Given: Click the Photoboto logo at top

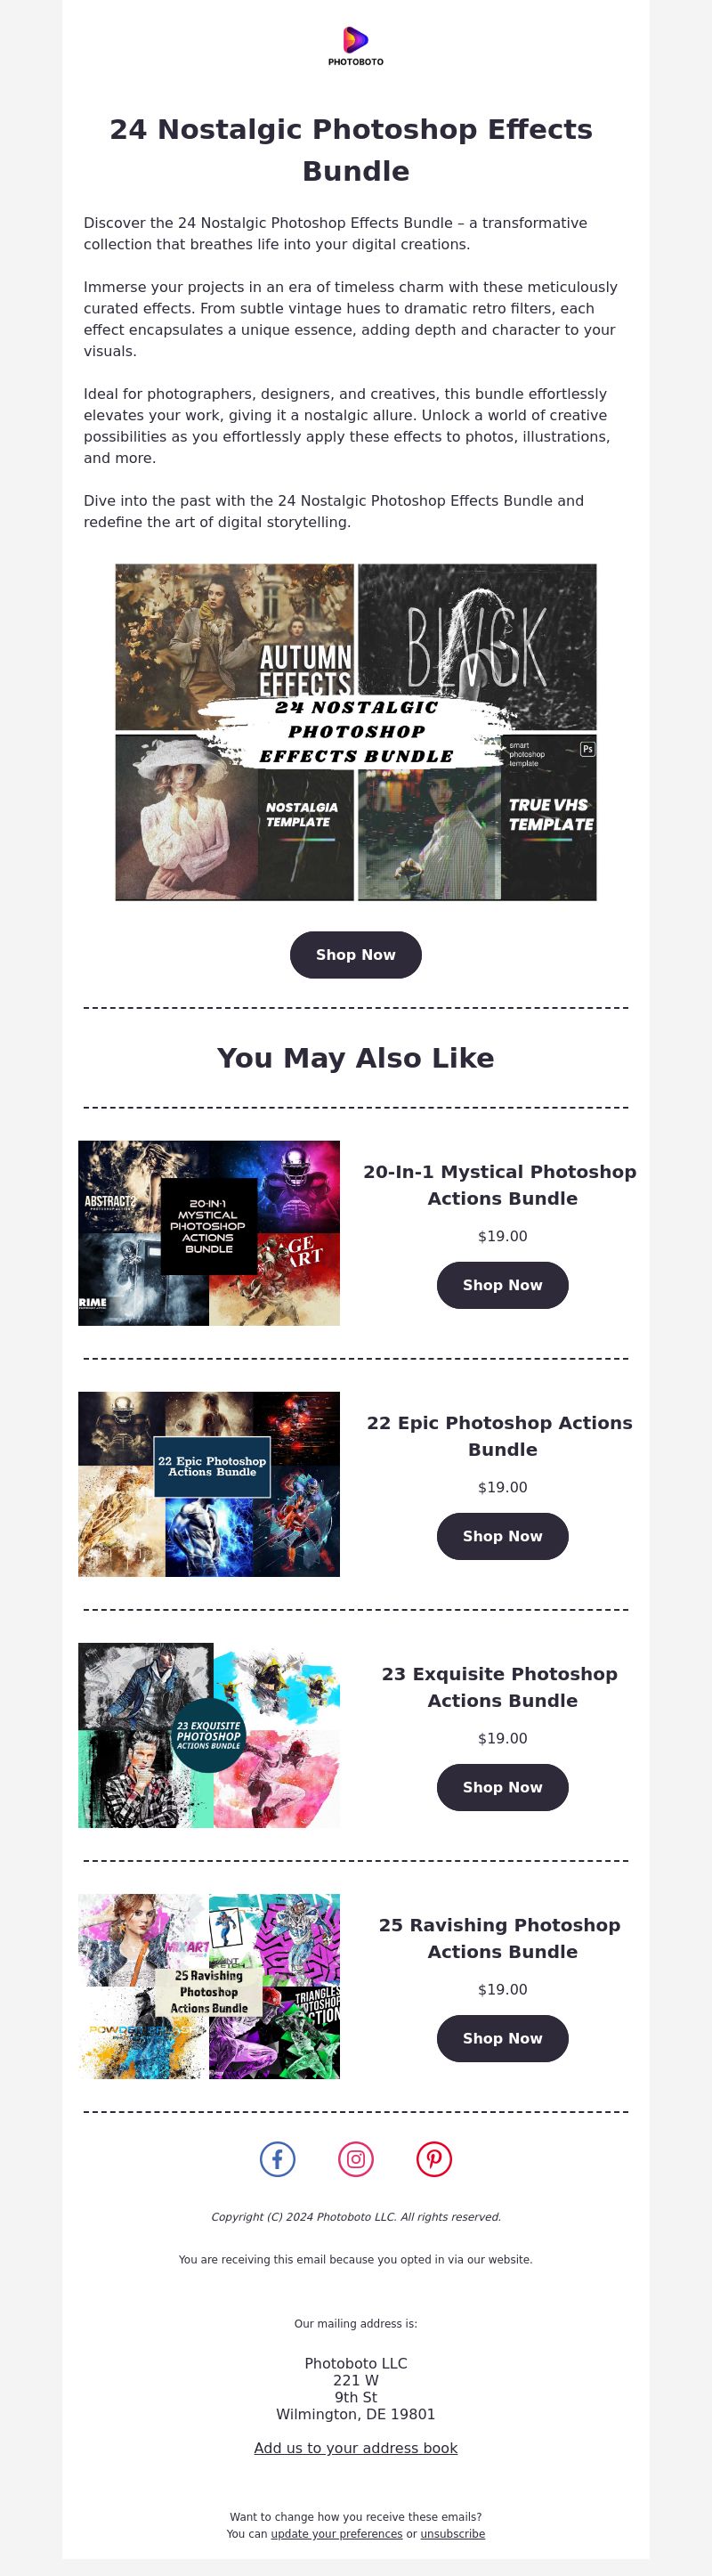Looking at the screenshot, I should (356, 46).
